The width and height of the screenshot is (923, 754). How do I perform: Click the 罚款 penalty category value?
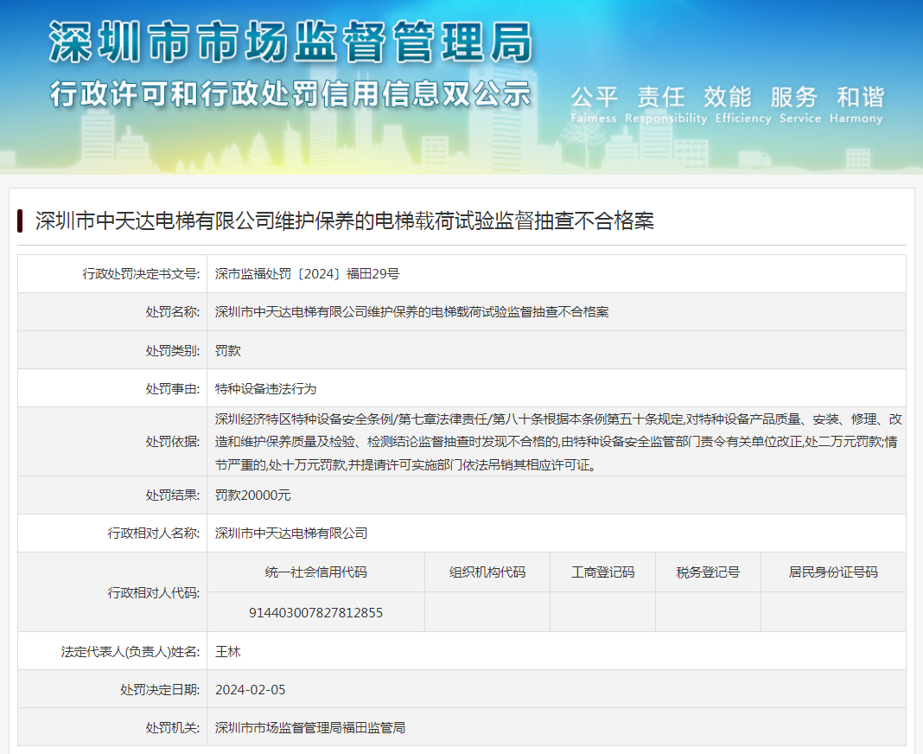(228, 350)
